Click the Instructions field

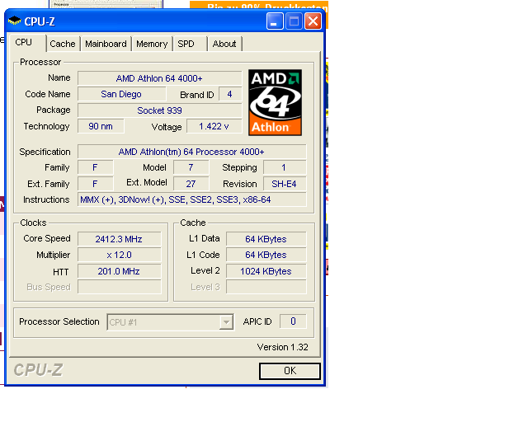point(191,199)
